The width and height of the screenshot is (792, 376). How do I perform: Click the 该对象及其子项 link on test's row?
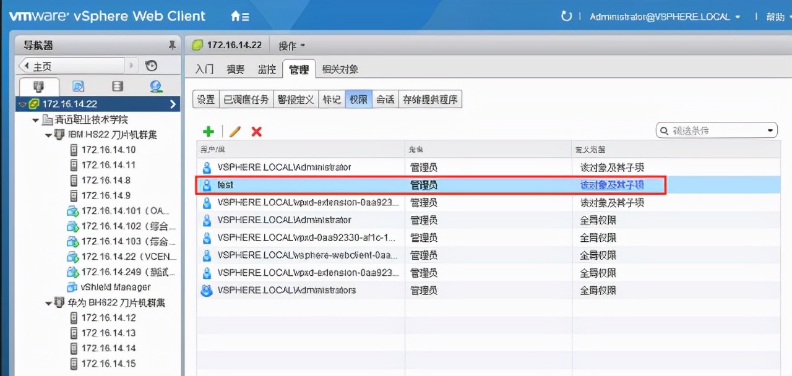613,186
